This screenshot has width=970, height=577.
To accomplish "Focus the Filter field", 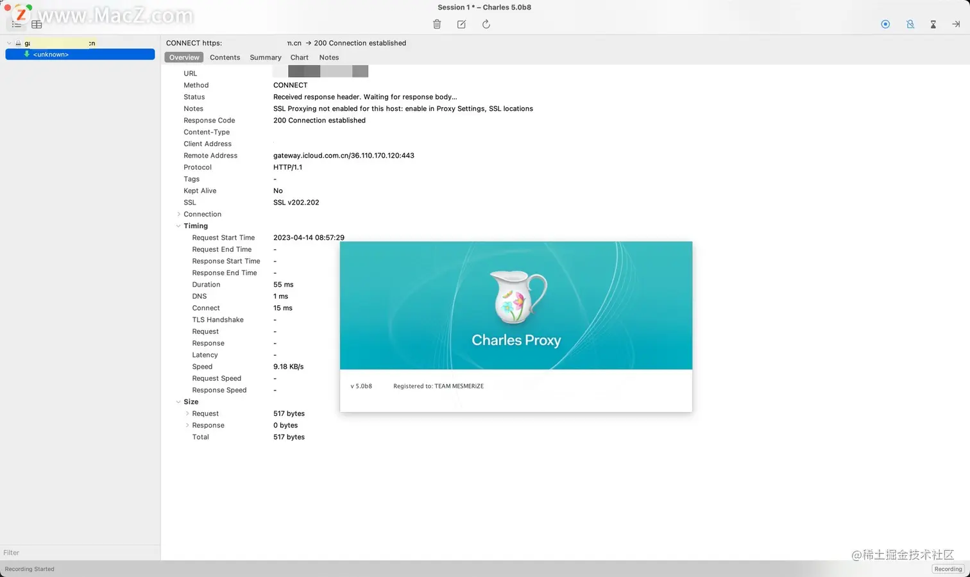I will (80, 553).
